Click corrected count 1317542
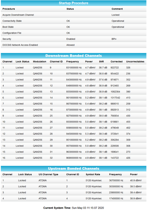The width and height of the screenshot is (147, 212). coord(115,98)
